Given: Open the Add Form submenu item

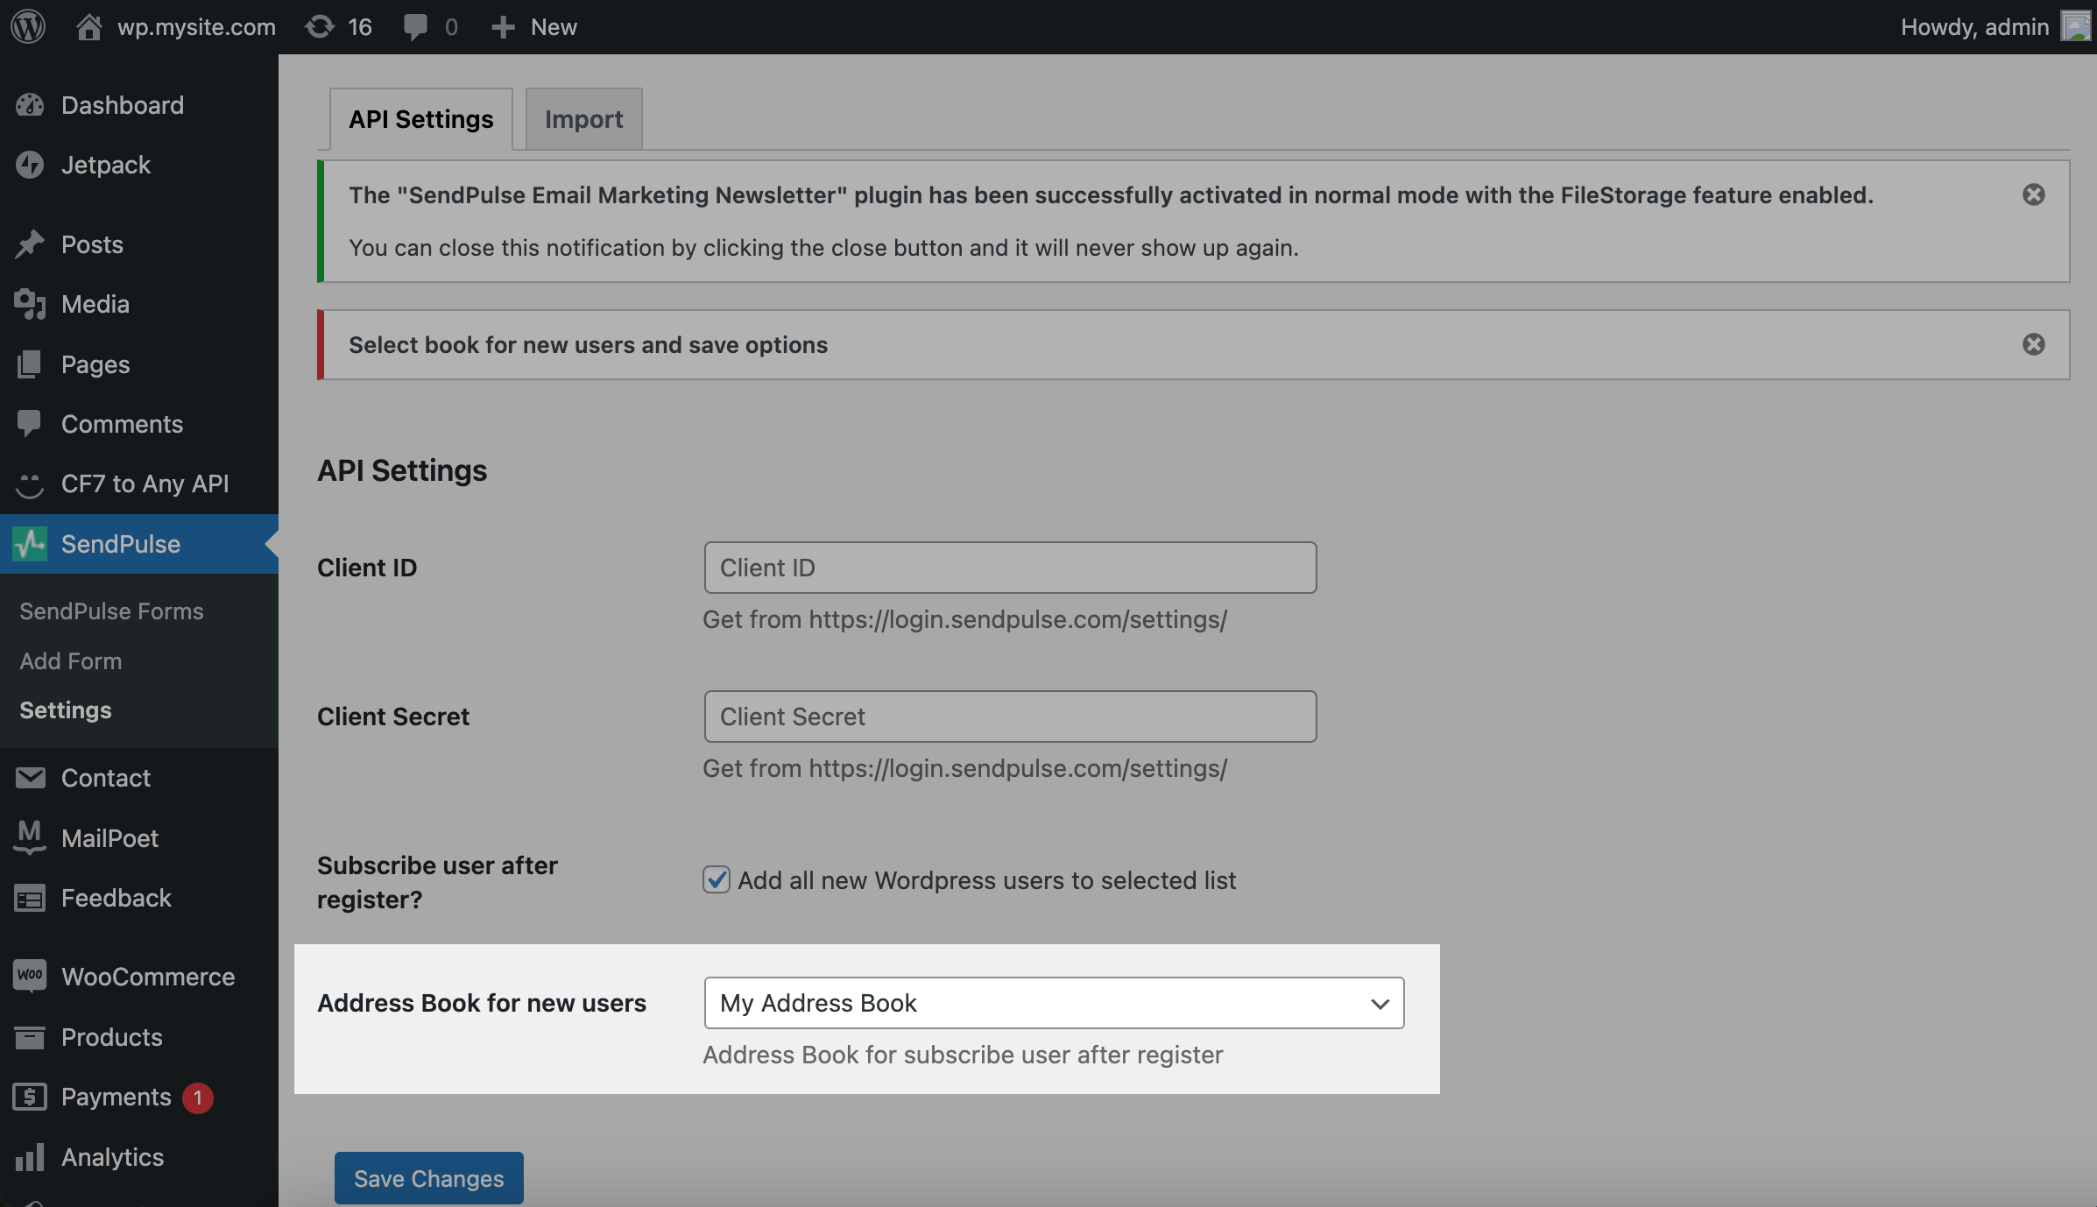Looking at the screenshot, I should pos(71,660).
